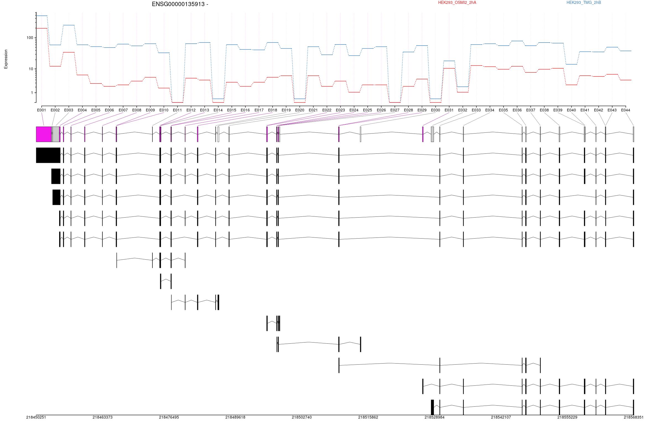Click exon label E015

coord(232,110)
